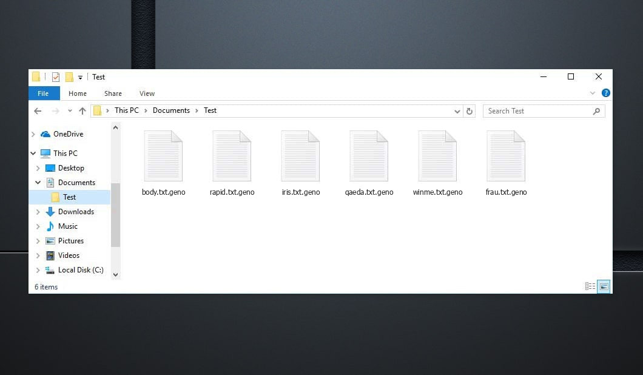
Task: Expand the Pictures tree node
Action: tap(38, 241)
